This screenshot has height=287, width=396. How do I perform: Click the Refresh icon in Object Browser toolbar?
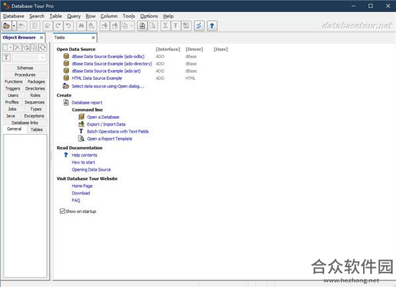[x=43, y=48]
